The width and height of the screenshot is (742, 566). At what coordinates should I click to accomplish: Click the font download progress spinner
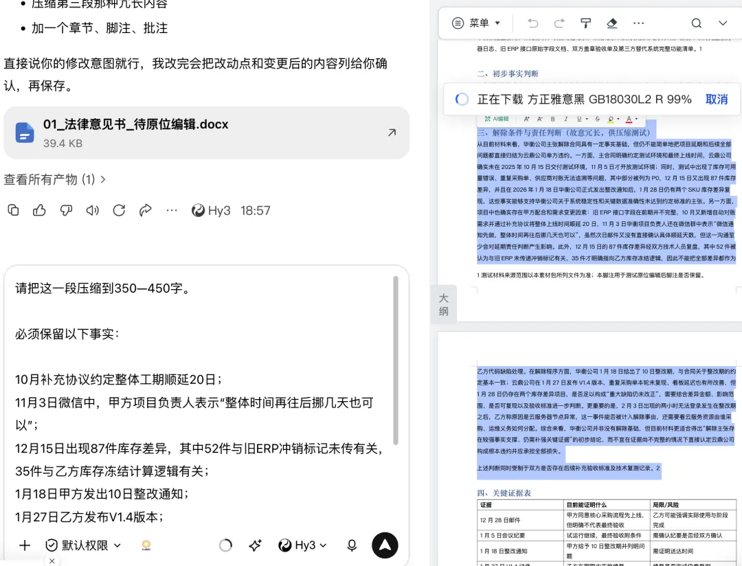click(462, 99)
